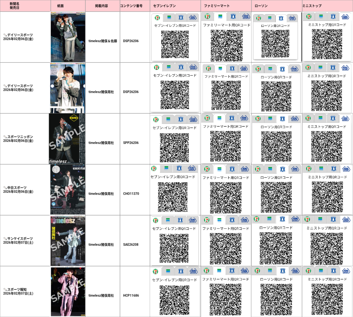Click MiniStop icon in サンケイスポーツ row's セブンイレブン cell

click(x=193, y=220)
